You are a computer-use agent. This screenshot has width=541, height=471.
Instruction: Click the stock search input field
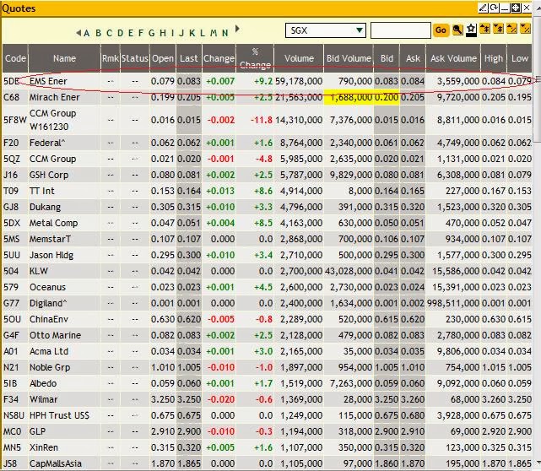[401, 30]
